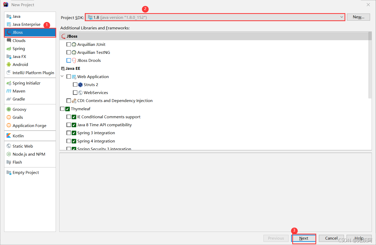Click the Web Application framework icon
376x245 pixels.
74,77
